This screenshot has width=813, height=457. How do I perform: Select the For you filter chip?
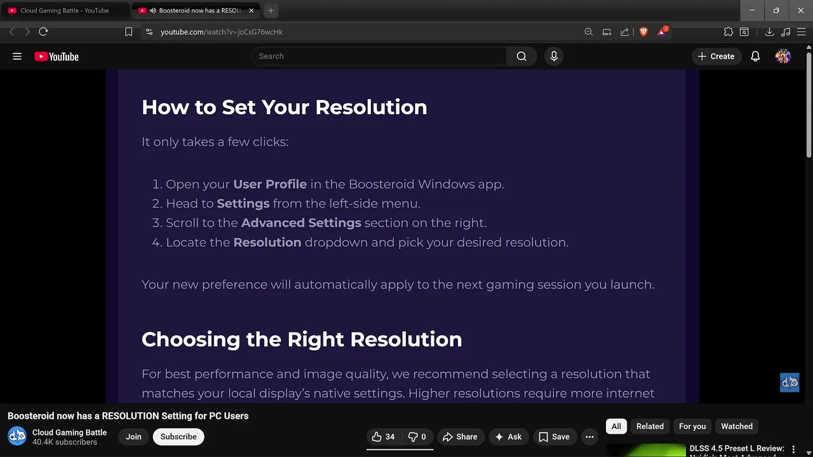pyautogui.click(x=692, y=427)
